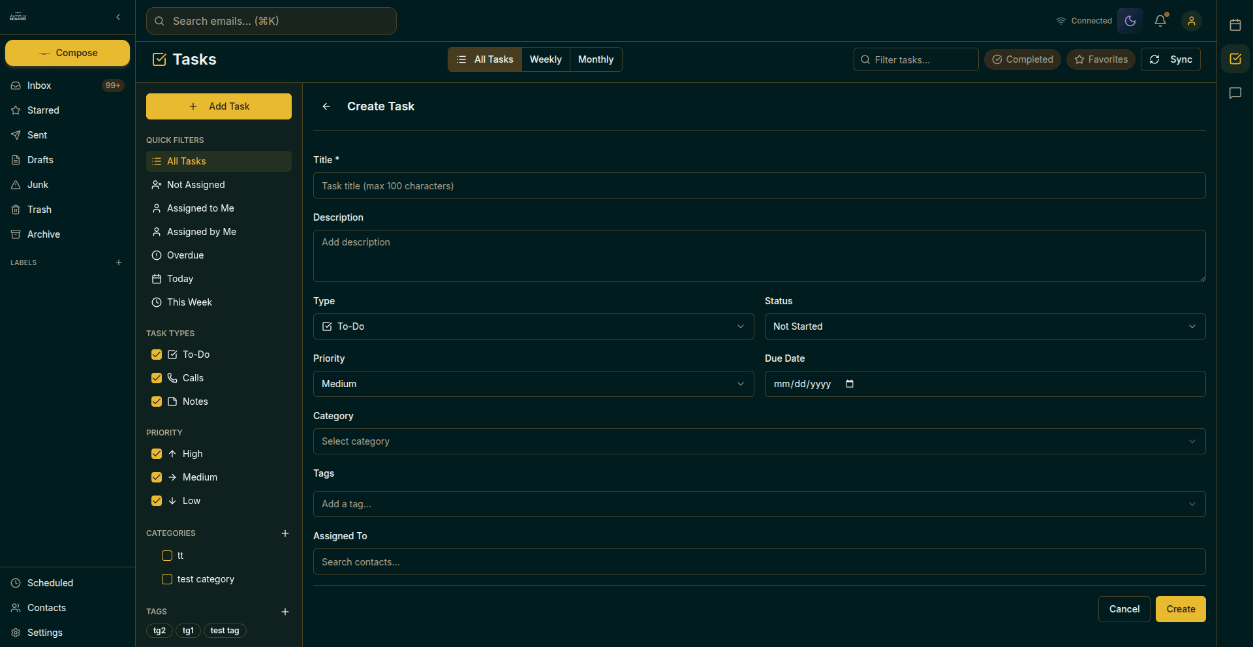Viewport: 1253px width, 647px height.
Task: Open the Select category dropdown
Action: 758,441
